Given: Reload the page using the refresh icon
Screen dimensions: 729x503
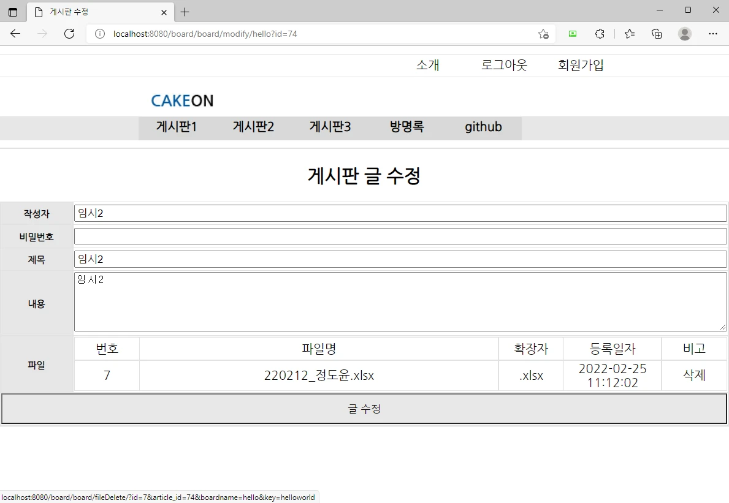Looking at the screenshot, I should tap(69, 34).
